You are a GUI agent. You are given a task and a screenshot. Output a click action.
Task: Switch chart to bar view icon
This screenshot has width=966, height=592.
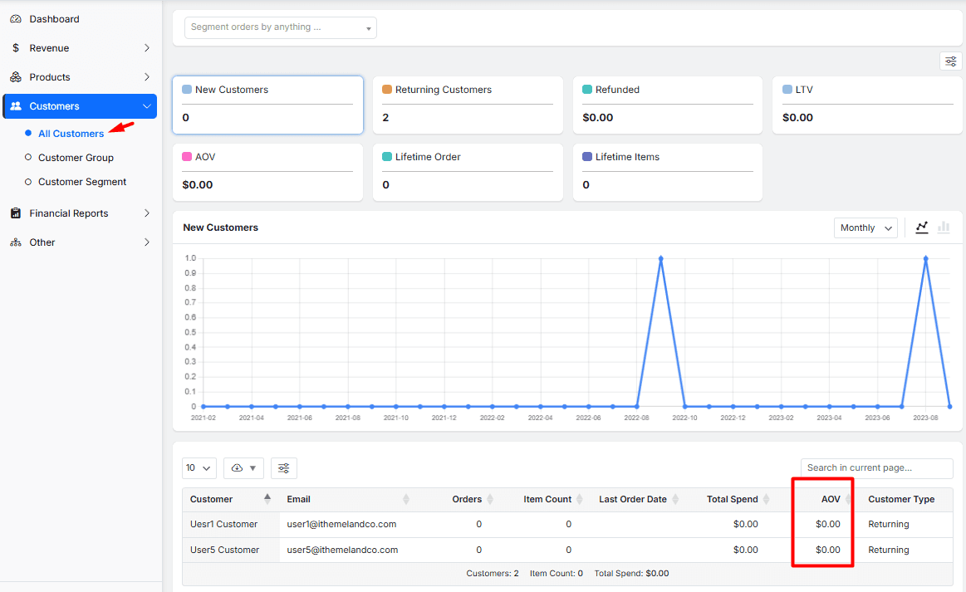click(x=944, y=227)
